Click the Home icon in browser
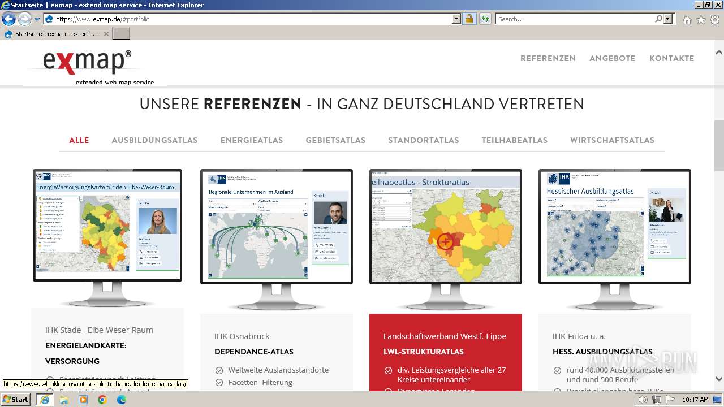The height and width of the screenshot is (407, 724). (687, 20)
